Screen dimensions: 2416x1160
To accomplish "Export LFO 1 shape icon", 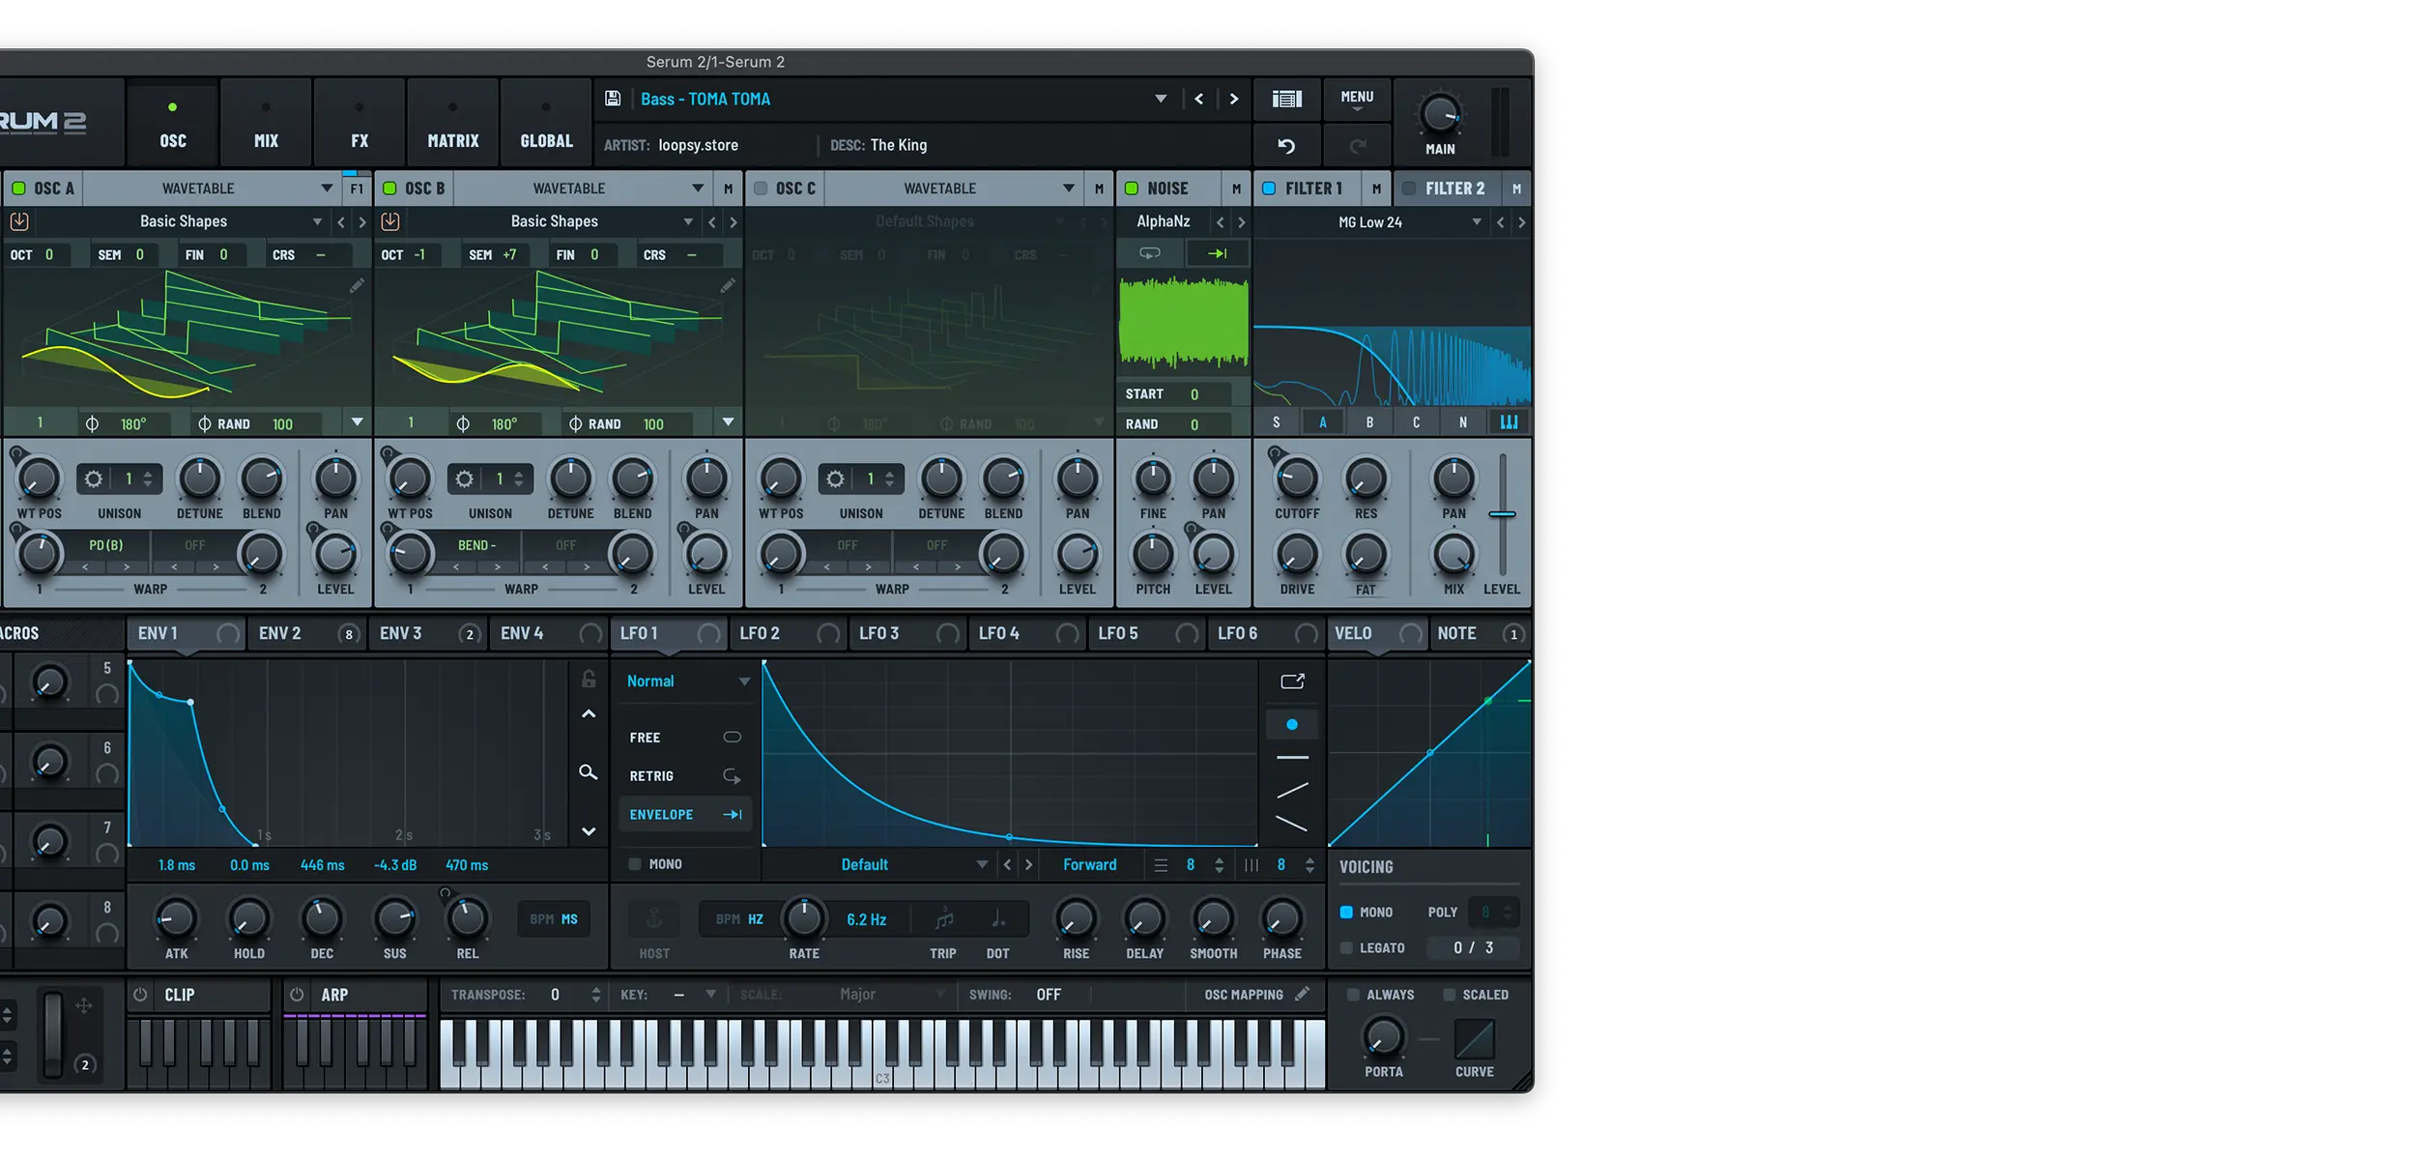I will [x=1292, y=681].
